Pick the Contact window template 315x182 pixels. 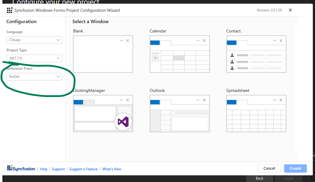click(x=256, y=54)
